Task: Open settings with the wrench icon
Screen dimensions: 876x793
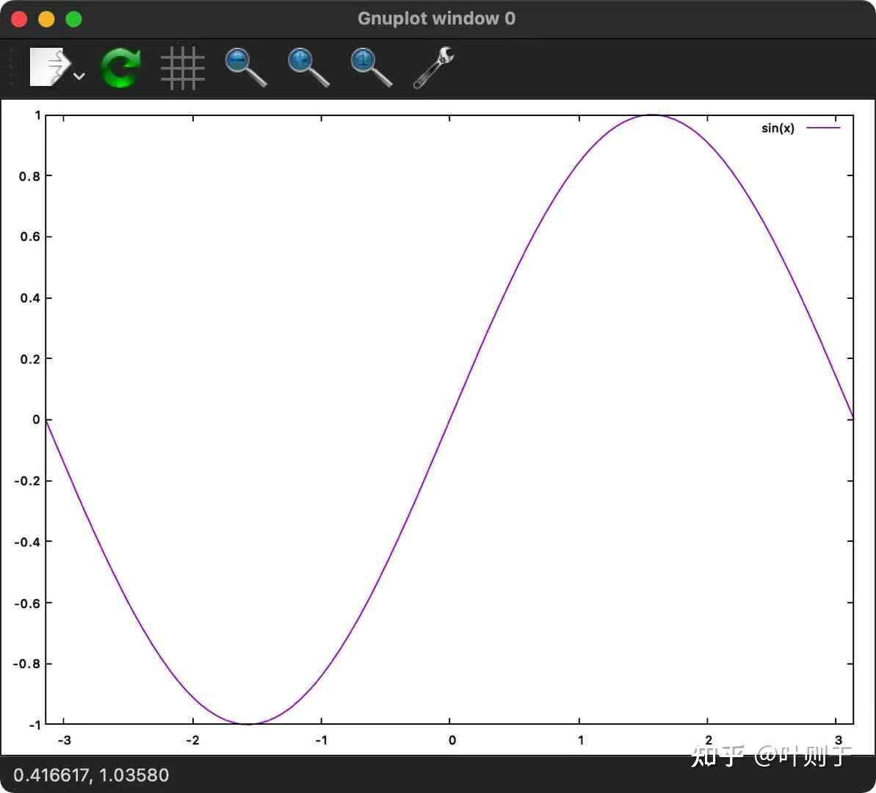Action: tap(433, 68)
